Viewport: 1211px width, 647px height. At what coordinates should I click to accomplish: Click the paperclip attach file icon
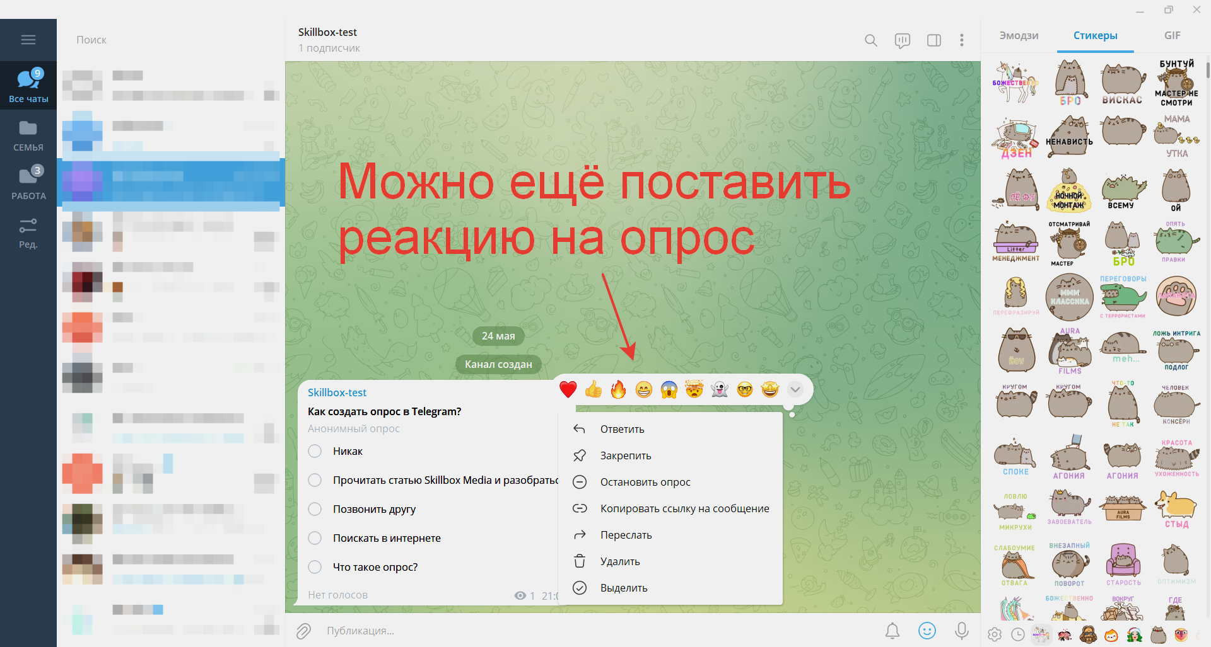(x=303, y=631)
